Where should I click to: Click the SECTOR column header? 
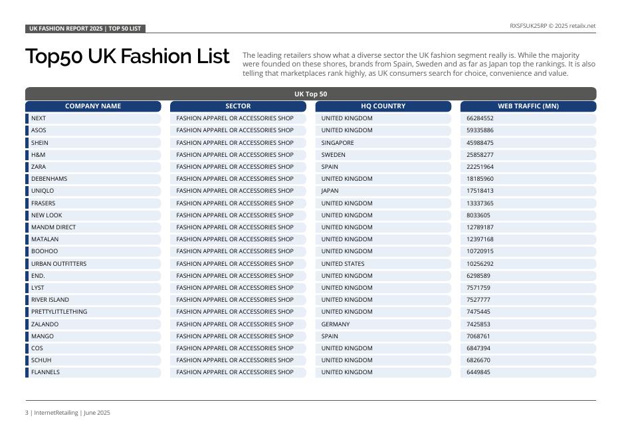point(238,106)
